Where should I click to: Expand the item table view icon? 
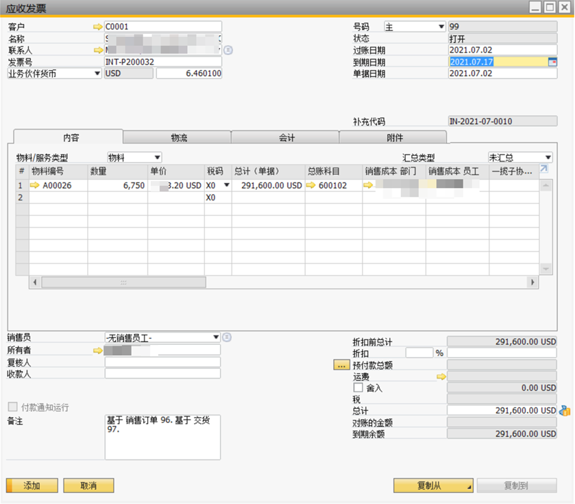click(x=544, y=169)
